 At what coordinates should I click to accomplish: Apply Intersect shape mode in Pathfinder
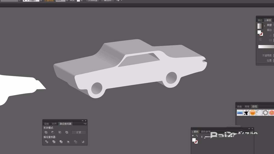click(x=60, y=132)
